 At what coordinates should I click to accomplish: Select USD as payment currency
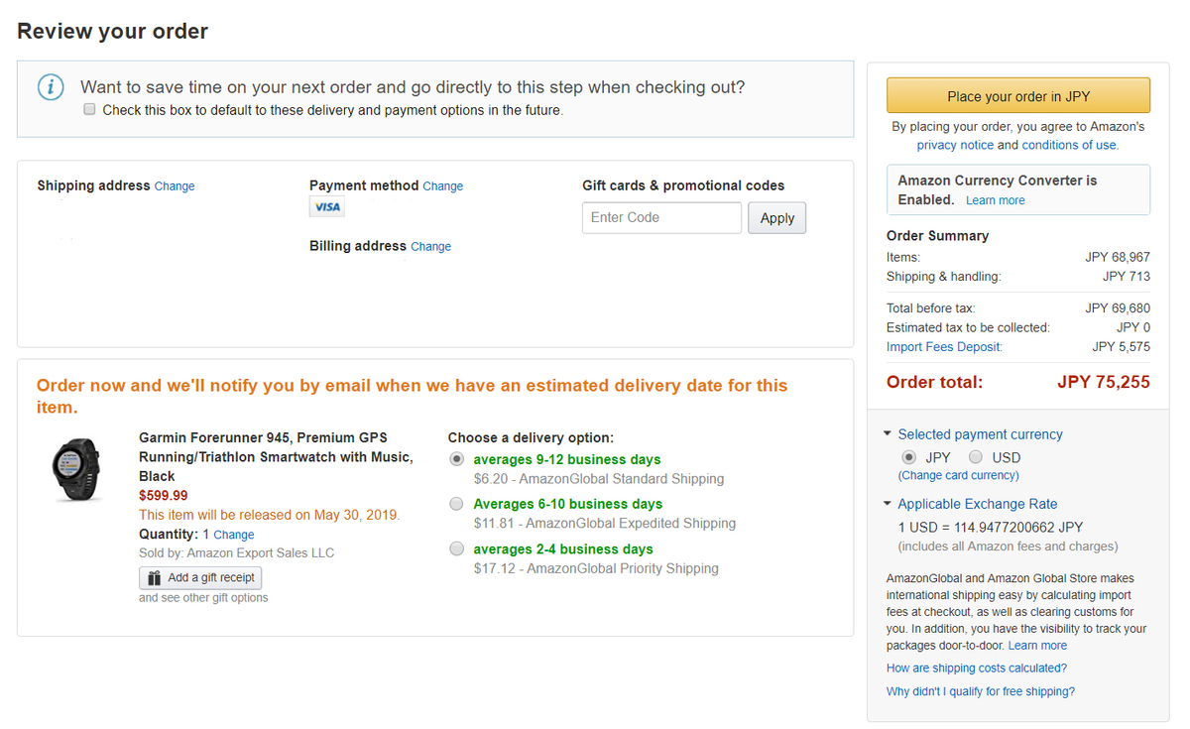976,457
